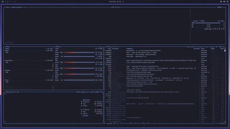
Task: Select the Hyprland --watchdog-fd process row
Action: point(165,57)
